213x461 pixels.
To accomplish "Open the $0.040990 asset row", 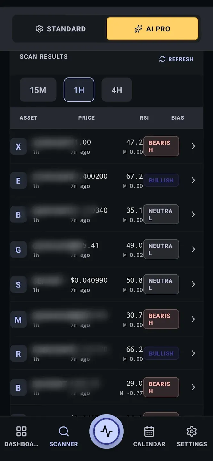I will [x=106, y=284].
